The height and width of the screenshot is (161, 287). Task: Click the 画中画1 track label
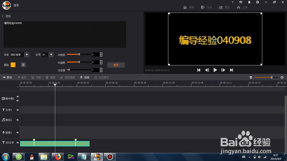[8, 99]
